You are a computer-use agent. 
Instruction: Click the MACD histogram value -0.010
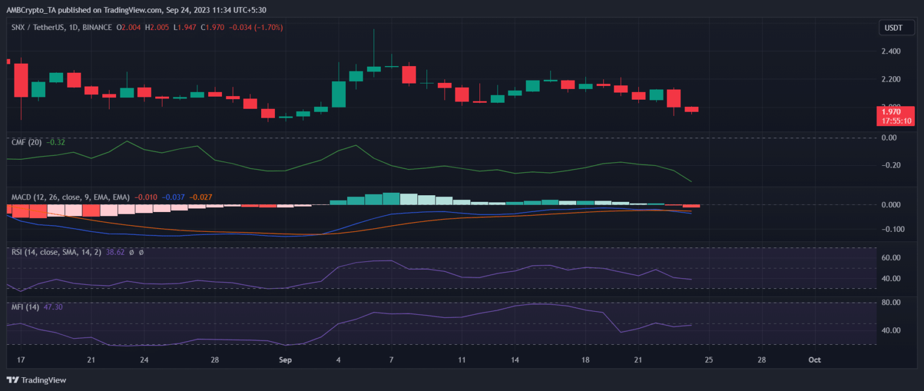pos(146,197)
